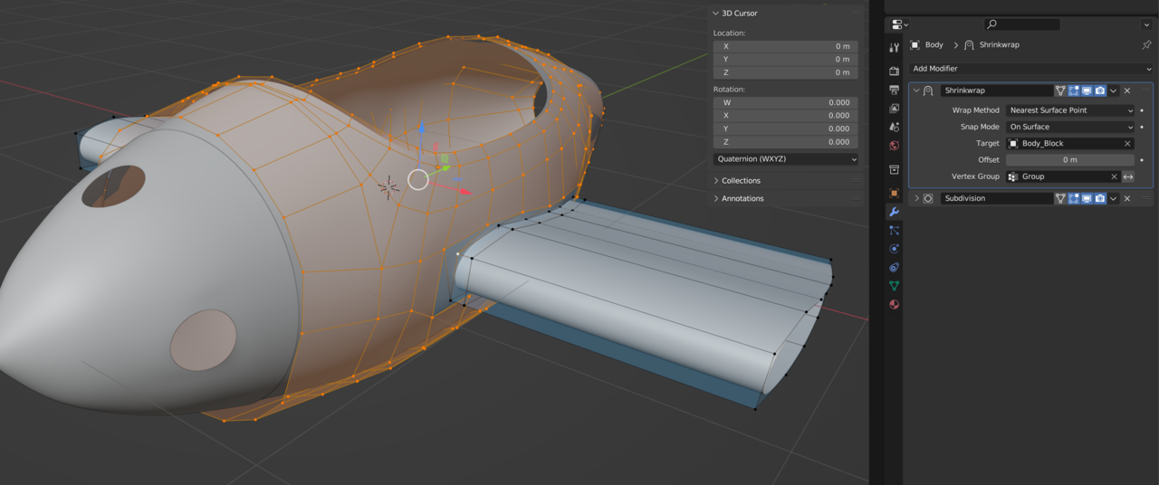Image resolution: width=1159 pixels, height=485 pixels.
Task: Open the Object Data green triangle tab
Action: point(894,286)
